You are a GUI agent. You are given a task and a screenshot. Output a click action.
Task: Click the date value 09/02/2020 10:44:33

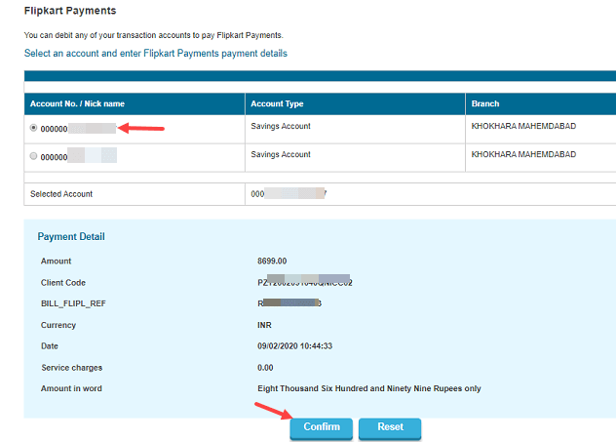click(294, 346)
